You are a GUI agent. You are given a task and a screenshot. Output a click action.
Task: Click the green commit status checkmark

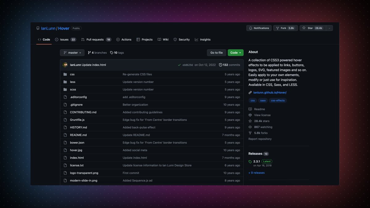click(179, 65)
